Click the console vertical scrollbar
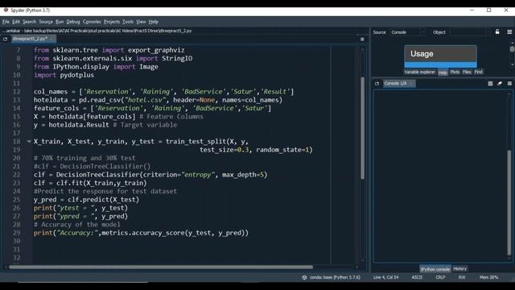 [509, 202]
